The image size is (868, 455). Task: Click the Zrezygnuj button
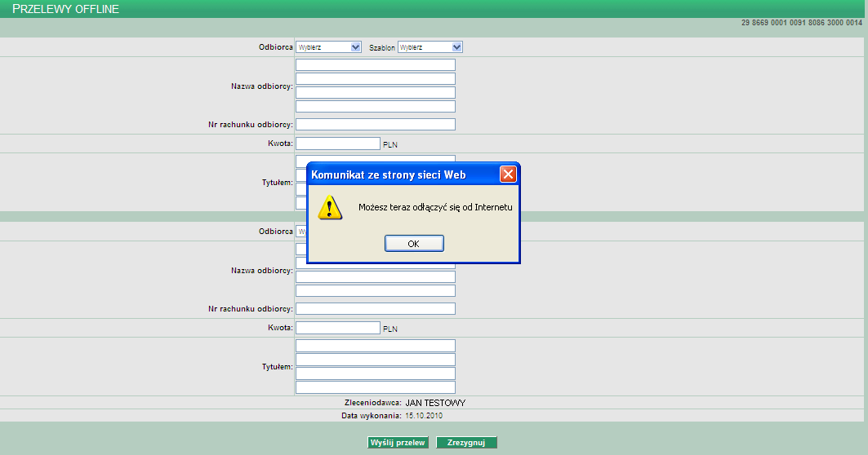coord(466,442)
